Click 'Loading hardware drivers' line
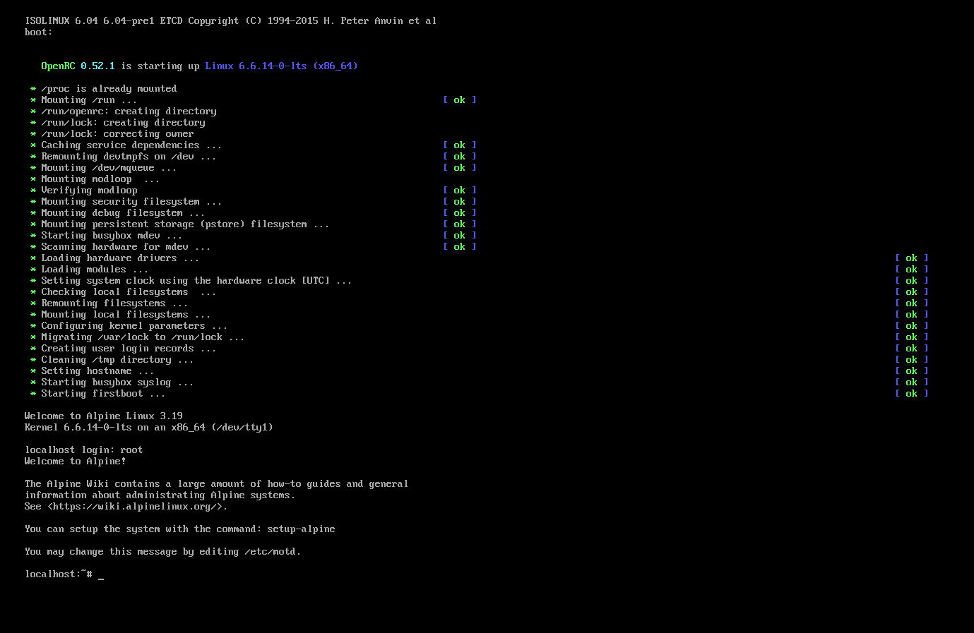Image resolution: width=974 pixels, height=633 pixels. pyautogui.click(x=120, y=258)
